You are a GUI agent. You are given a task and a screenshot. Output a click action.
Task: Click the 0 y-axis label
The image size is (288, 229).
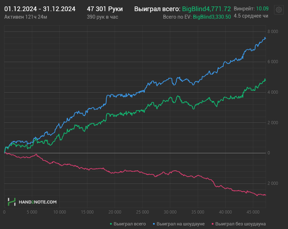pos(269,153)
